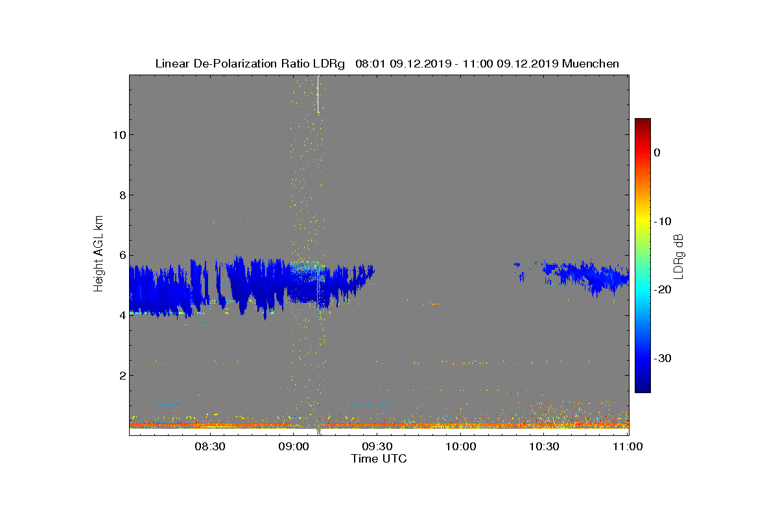The image size is (778, 519).
Task: Click the colorbar label 'LDRg dB'
Action: coord(678,256)
